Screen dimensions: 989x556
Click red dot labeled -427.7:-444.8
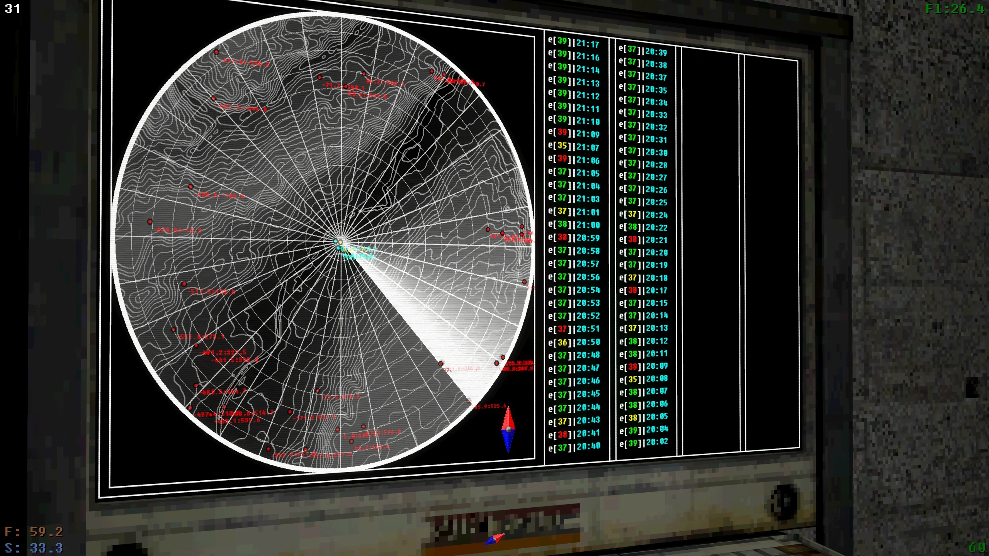[214, 98]
